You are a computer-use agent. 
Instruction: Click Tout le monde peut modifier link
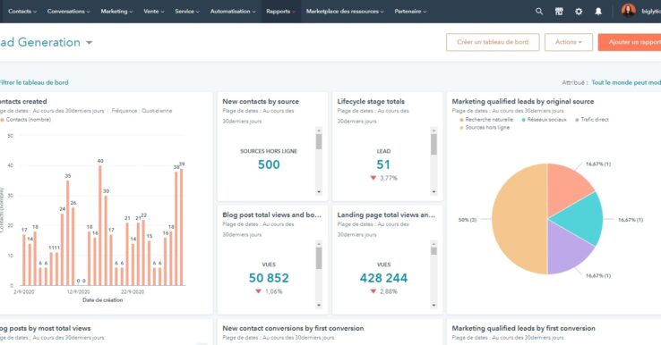tap(626, 82)
